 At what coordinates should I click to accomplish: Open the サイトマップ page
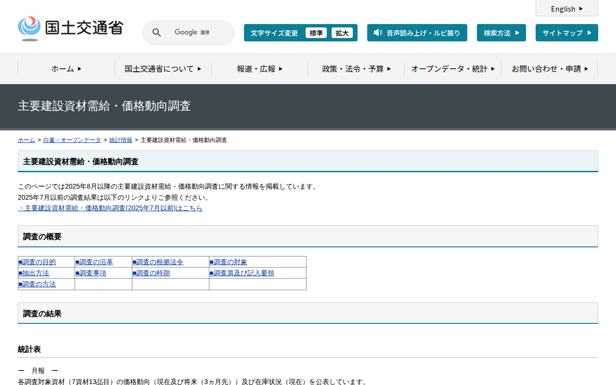(566, 33)
